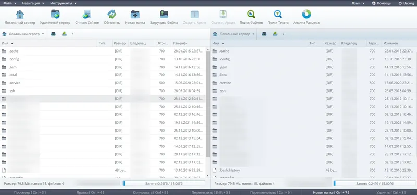The image size is (417, 195).
Task: Click left panel scrollbar down arrow
Action: [x=207, y=175]
